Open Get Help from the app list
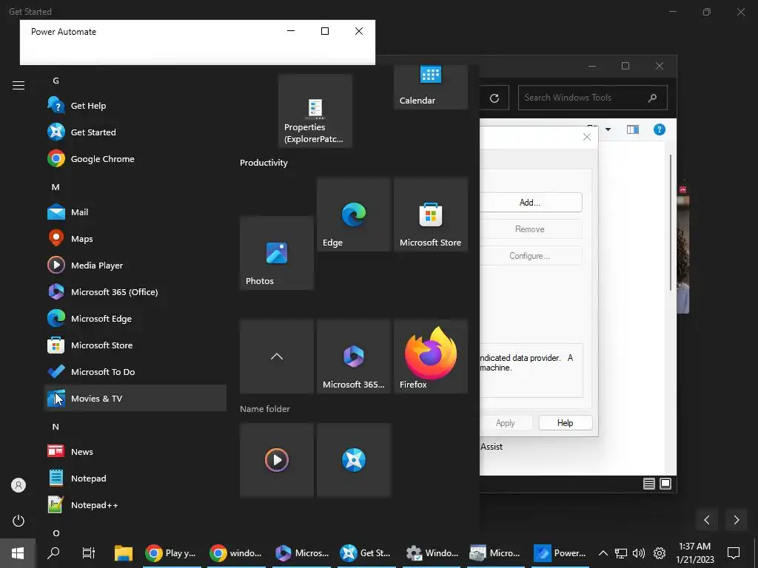This screenshot has height=568, width=758. coord(135,105)
